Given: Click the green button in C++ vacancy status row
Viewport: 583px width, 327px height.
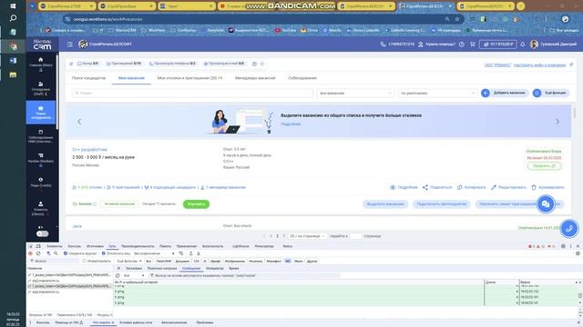Looking at the screenshot, I should (196, 203).
